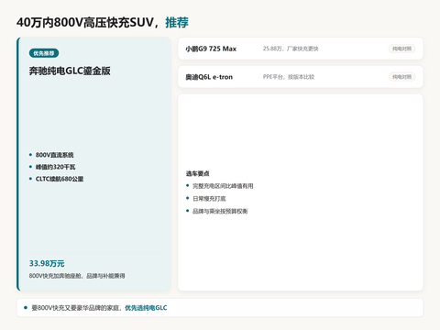Click the bullet "品牌与乘坐按预算权衡"
The image size is (440, 330).
tap(220, 211)
